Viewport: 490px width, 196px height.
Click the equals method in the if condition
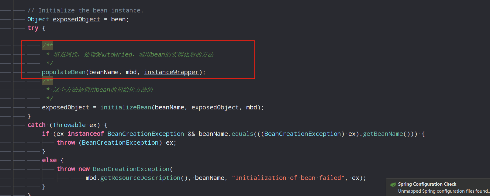point(242,134)
